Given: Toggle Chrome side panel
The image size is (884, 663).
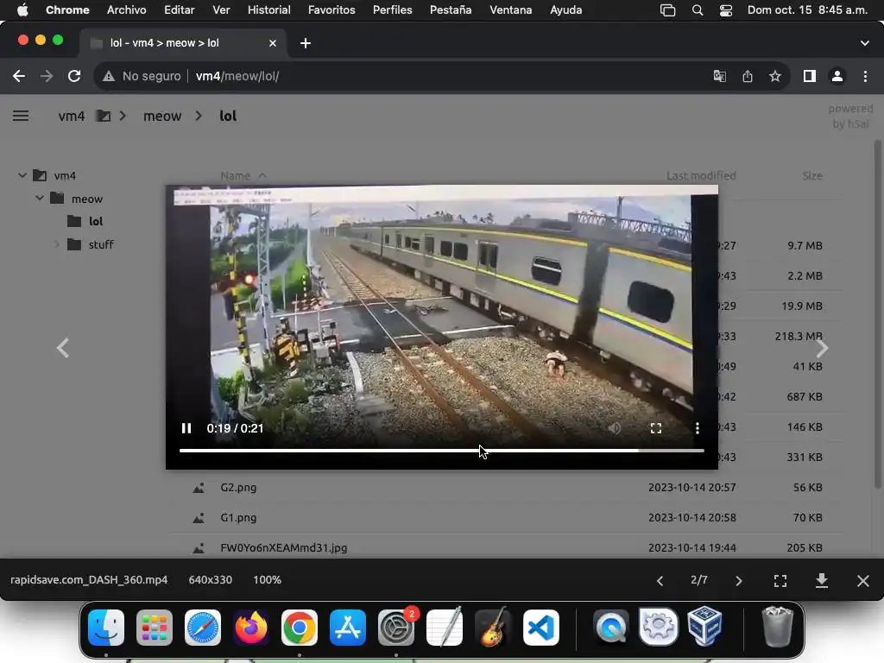Looking at the screenshot, I should (x=810, y=76).
